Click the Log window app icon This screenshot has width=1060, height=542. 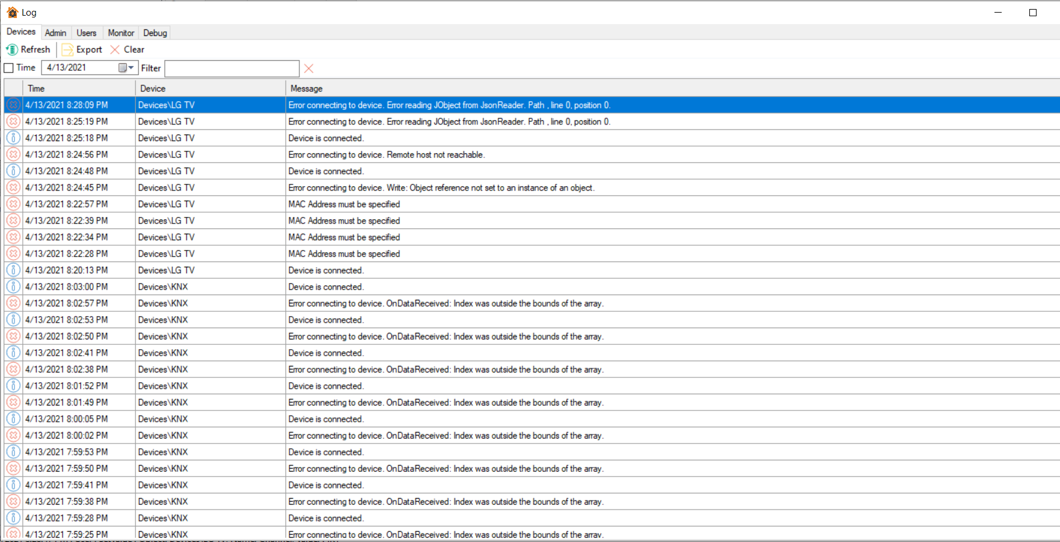coord(12,13)
